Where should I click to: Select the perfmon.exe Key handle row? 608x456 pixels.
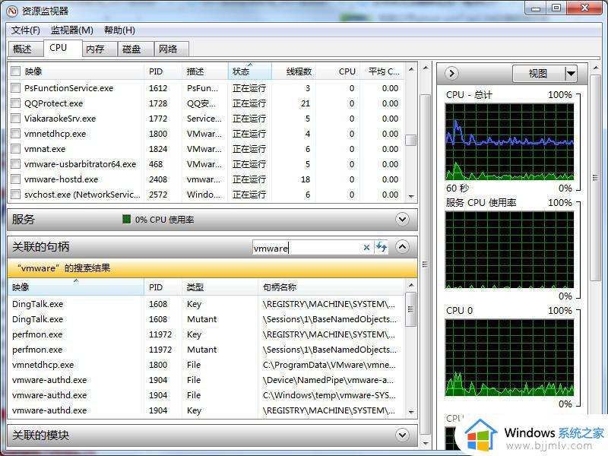click(206, 334)
